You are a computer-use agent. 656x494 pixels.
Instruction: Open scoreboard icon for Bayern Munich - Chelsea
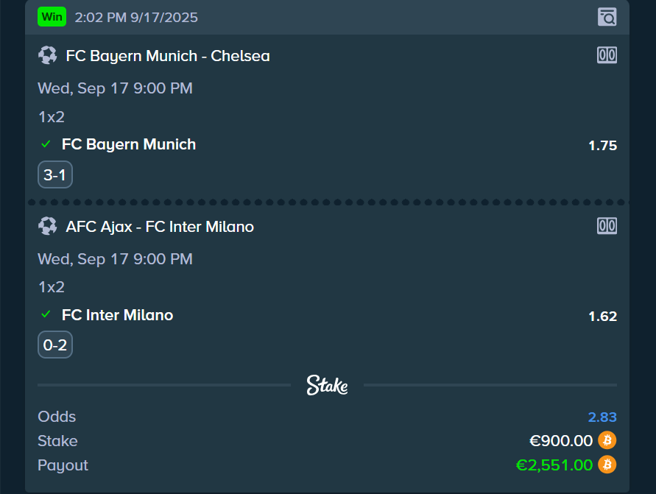pyautogui.click(x=607, y=55)
